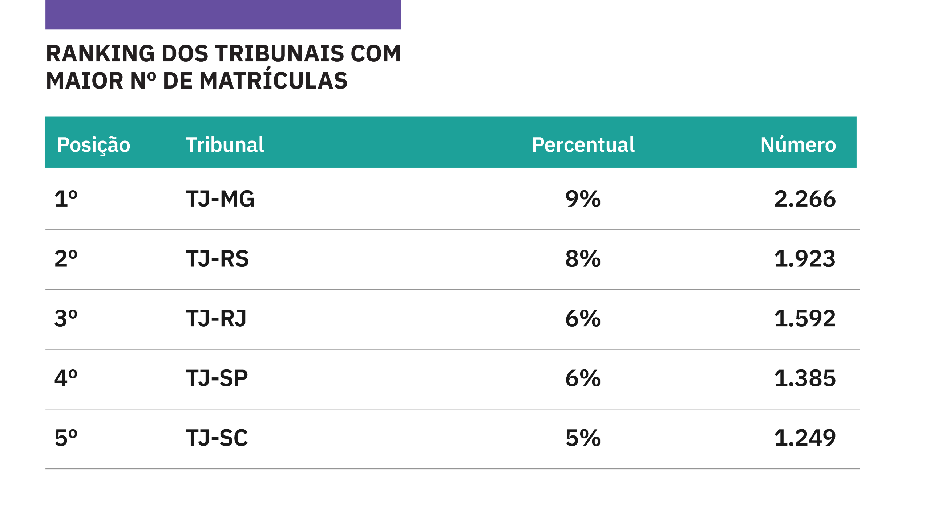This screenshot has width=930, height=524.
Task: Click the purple banner bar
Action: [x=223, y=15]
